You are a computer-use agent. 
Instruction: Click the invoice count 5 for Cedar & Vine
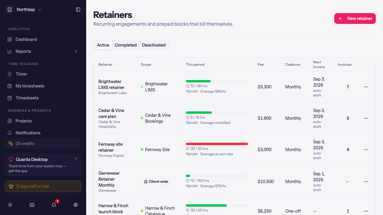click(x=348, y=118)
